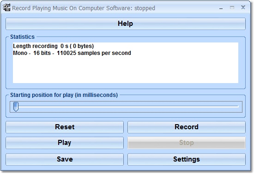Click the greyed-out Stop button
This screenshot has height=174, width=254.
(x=187, y=143)
